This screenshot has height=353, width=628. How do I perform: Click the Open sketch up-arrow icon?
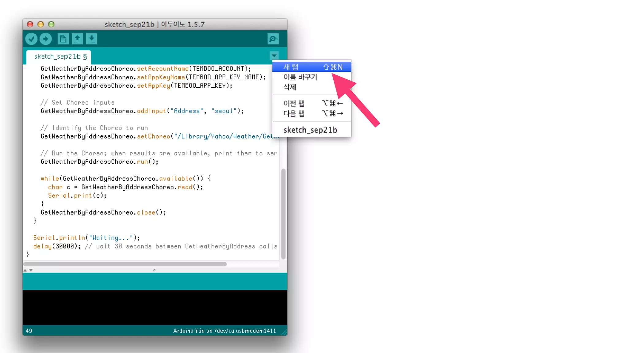point(77,39)
